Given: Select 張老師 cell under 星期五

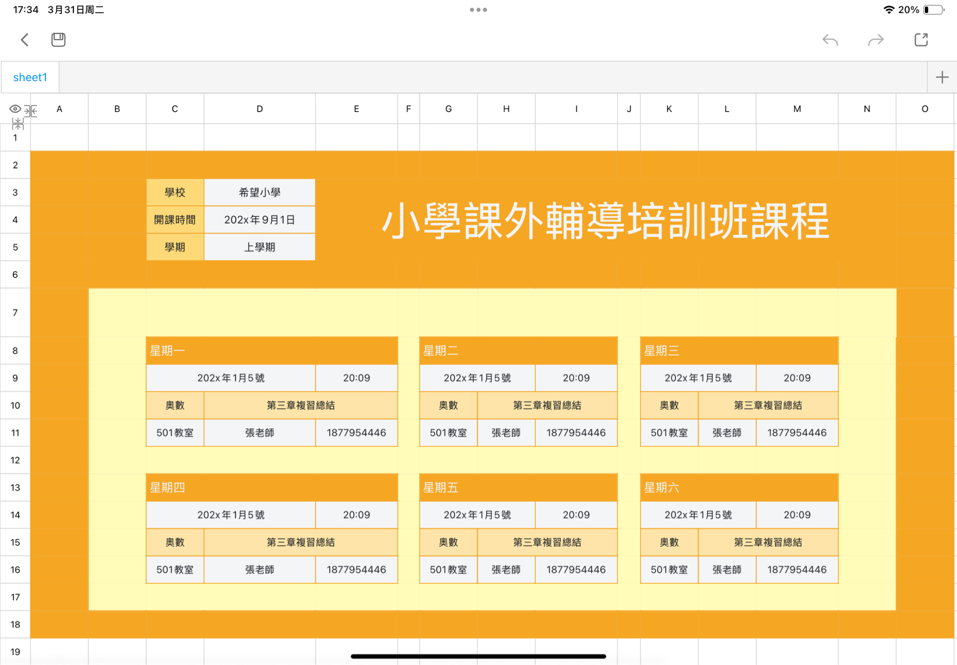Looking at the screenshot, I should pyautogui.click(x=507, y=570).
